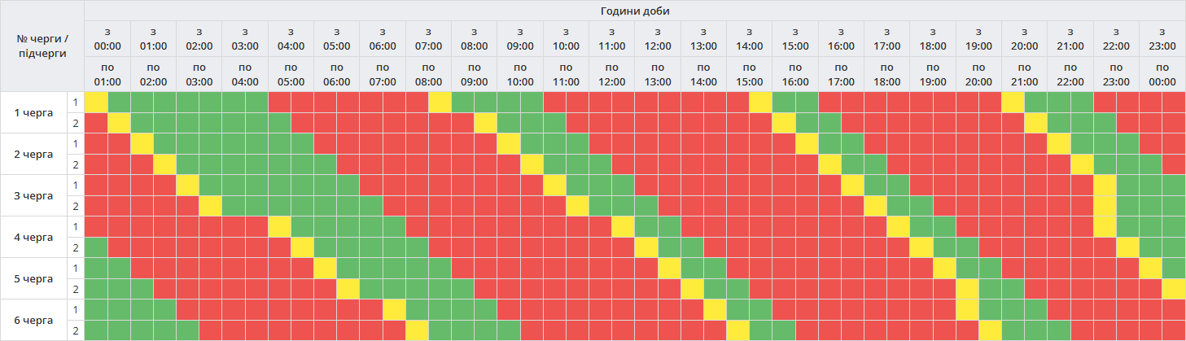
Task: Click the '2 черга' row label
Action: (34, 154)
